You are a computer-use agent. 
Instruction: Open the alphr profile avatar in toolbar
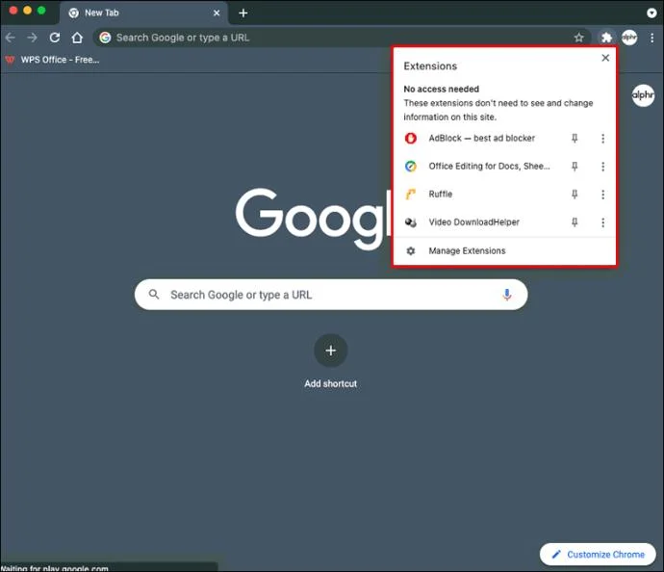coord(629,38)
